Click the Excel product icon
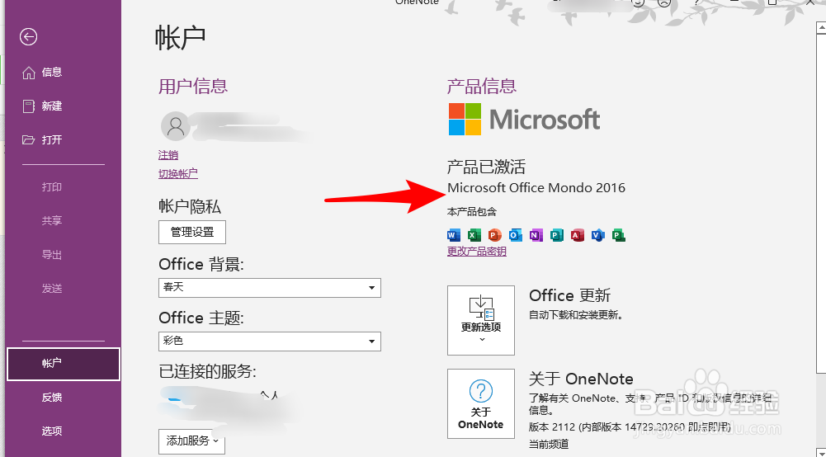826x457 pixels. [474, 235]
